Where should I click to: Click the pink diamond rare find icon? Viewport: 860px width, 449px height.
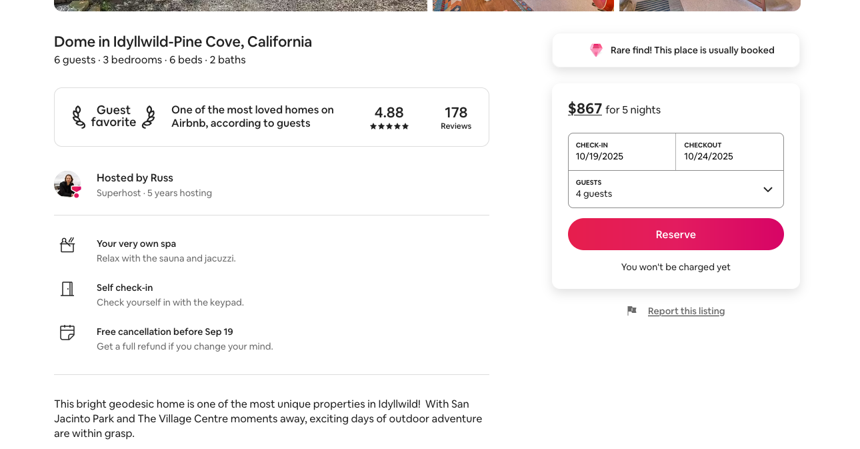(596, 50)
